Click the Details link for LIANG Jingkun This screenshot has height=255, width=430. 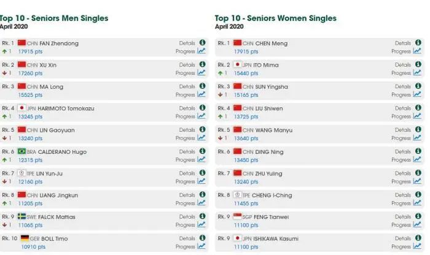coord(187,195)
